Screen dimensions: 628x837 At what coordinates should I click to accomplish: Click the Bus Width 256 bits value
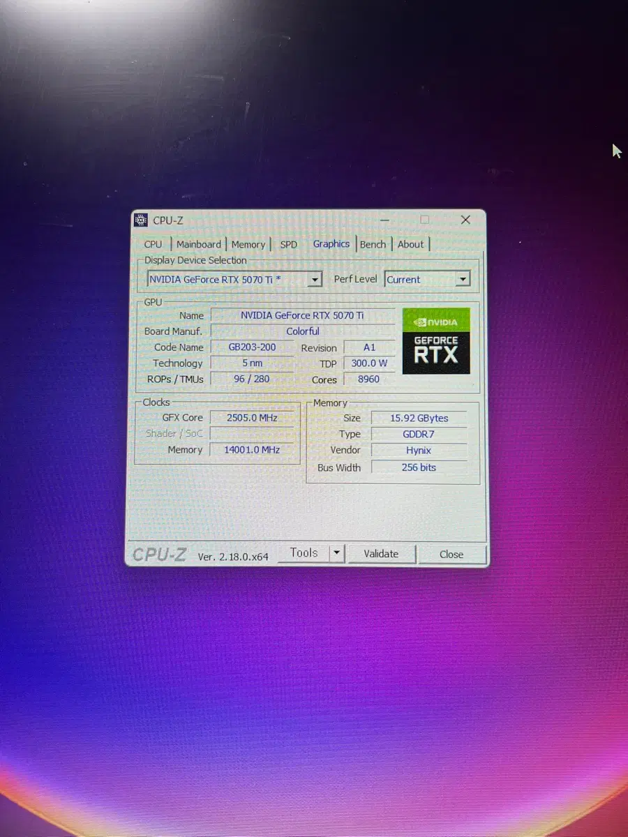coord(419,467)
